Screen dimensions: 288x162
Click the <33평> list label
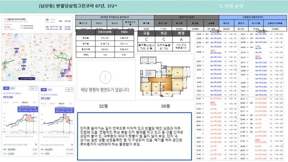[x=215, y=31]
